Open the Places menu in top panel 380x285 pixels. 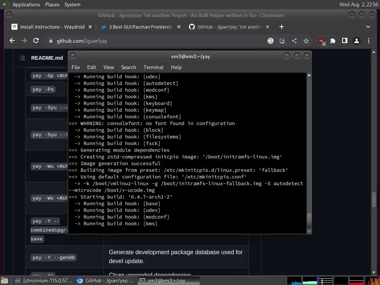pos(52,4)
